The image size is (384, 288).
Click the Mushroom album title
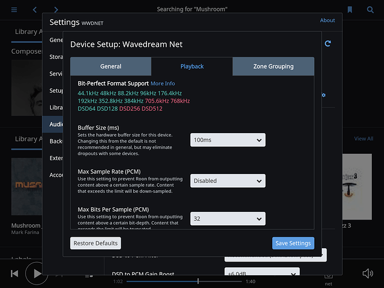[26, 225]
